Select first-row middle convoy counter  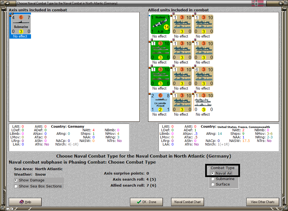[x=182, y=24]
